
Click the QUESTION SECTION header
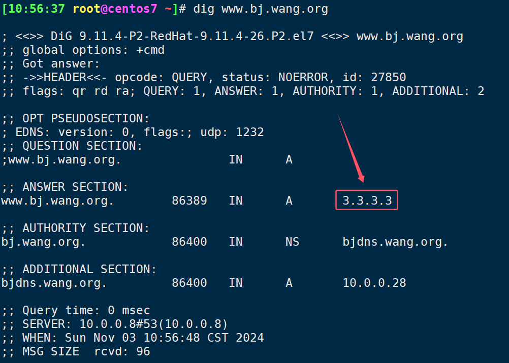(82, 146)
